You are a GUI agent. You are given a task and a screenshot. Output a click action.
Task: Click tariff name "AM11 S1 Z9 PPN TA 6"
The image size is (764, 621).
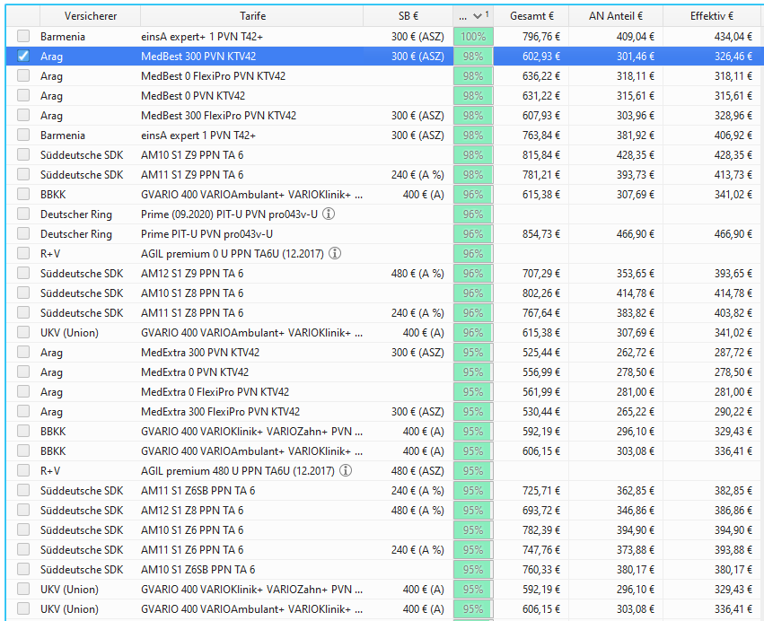click(x=192, y=175)
